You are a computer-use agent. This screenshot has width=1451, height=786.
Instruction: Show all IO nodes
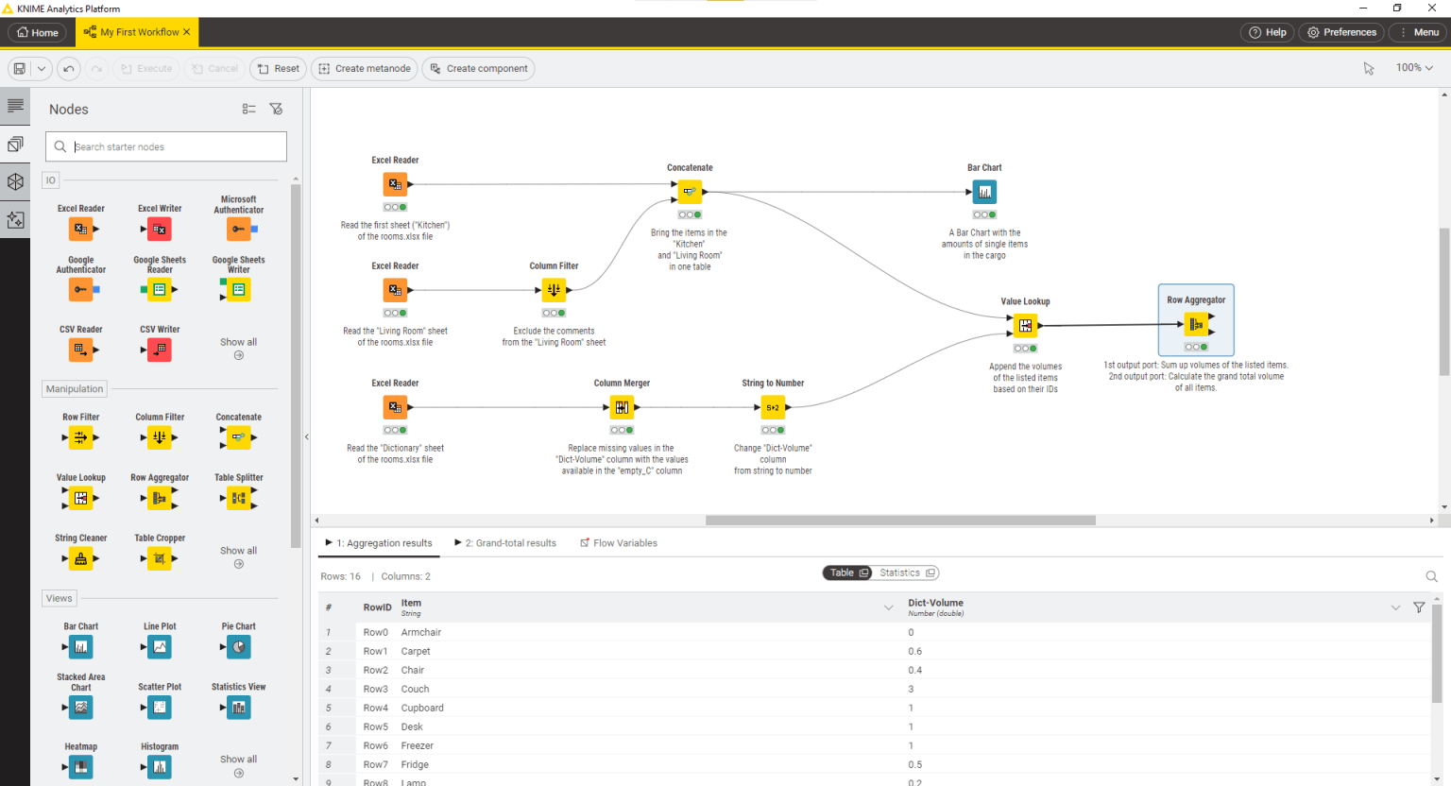pos(238,348)
